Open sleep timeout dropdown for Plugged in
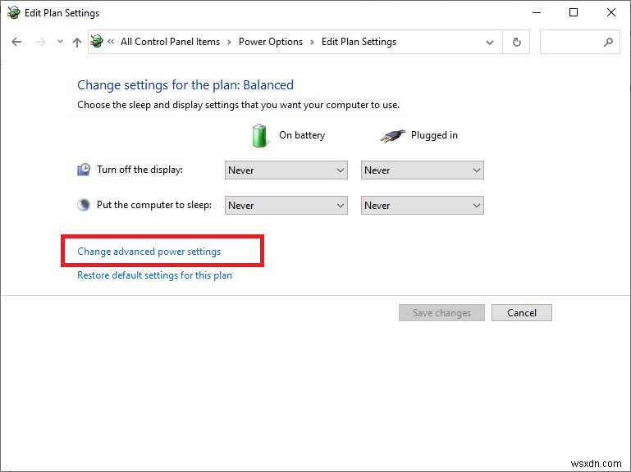The height and width of the screenshot is (472, 631). pyautogui.click(x=423, y=206)
